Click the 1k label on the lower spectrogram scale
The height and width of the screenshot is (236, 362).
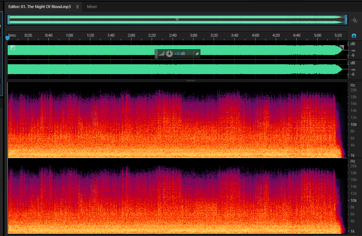click(x=352, y=231)
